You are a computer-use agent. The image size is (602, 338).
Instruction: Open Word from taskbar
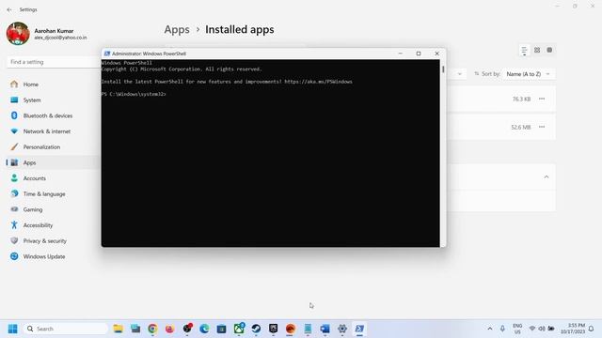(x=325, y=329)
